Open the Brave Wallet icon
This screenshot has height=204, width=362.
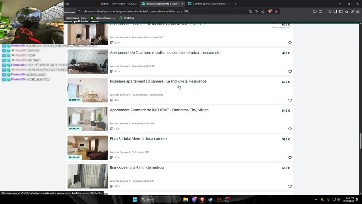341,11
